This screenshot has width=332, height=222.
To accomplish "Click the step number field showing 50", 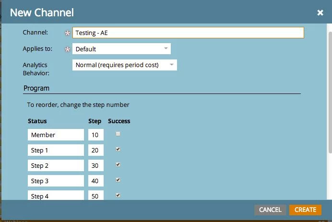I will pos(96,195).
